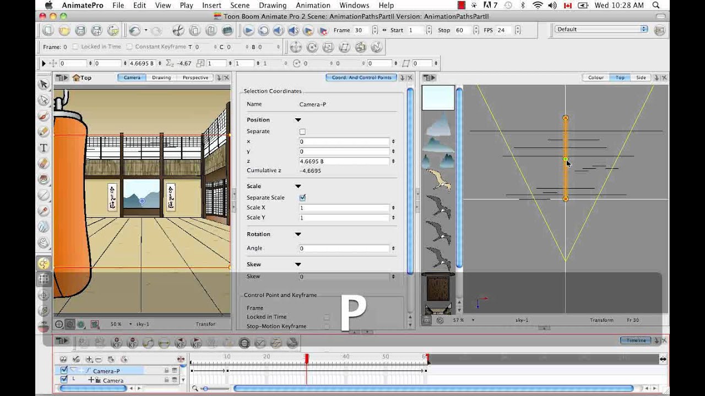
Task: Tick the Separate position checkbox
Action: coord(302,132)
